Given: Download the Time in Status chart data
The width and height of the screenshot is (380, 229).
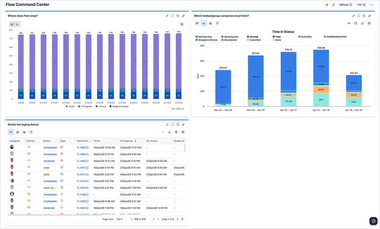Looking at the screenshot, I should (x=363, y=23).
